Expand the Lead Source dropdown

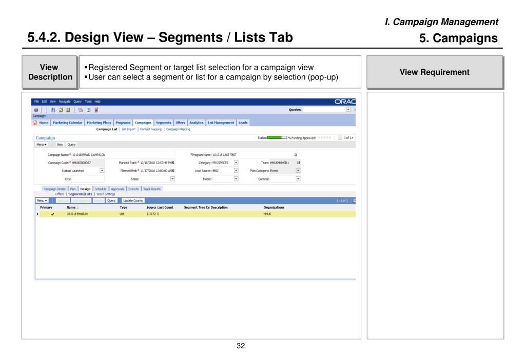pos(236,171)
